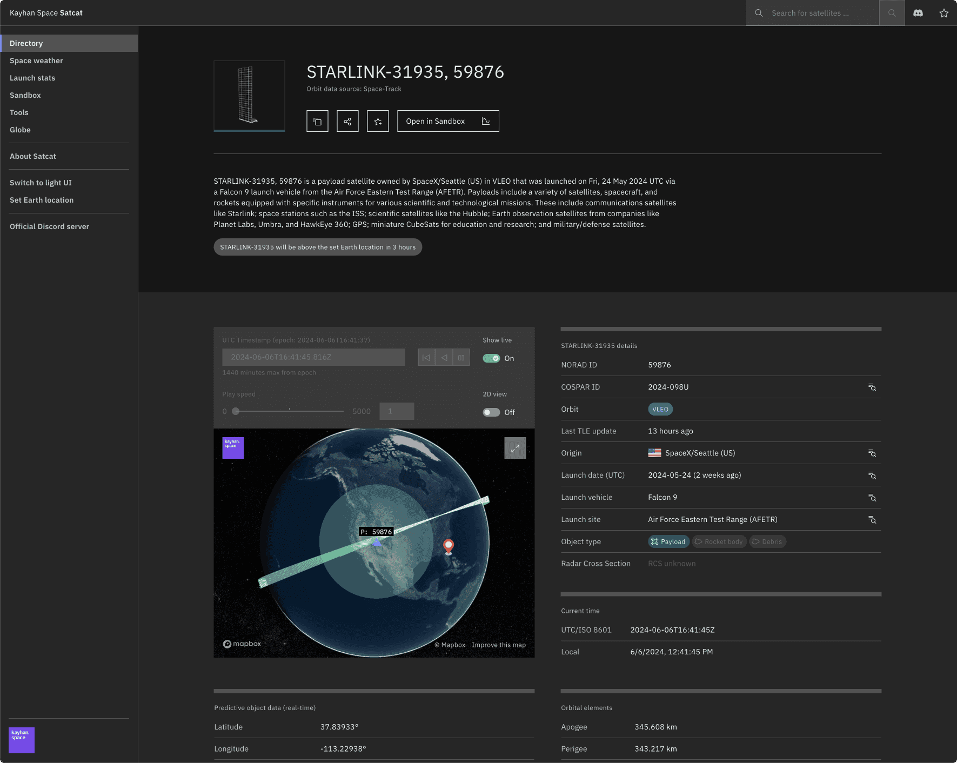Screen dimensions: 957x763
Task: Click search icon in Origin row
Action: tap(872, 453)
